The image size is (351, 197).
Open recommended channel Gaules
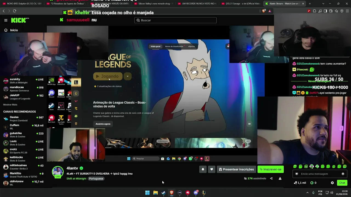[x=23, y=119]
